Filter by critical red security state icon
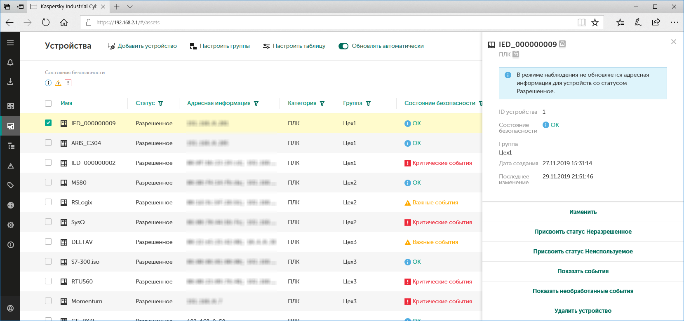The height and width of the screenshot is (321, 684). 68,83
